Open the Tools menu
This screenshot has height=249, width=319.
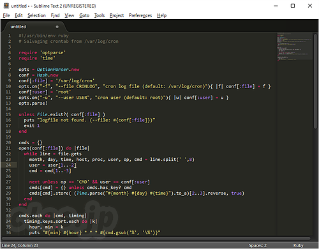tap(100, 15)
